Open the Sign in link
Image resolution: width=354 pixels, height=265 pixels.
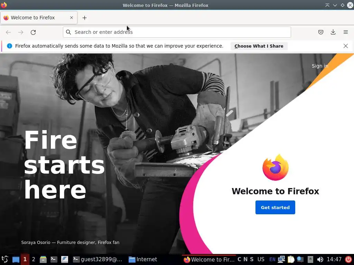[x=320, y=66]
